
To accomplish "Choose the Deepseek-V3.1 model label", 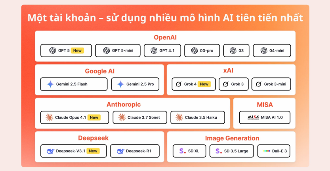I will 71,151.
